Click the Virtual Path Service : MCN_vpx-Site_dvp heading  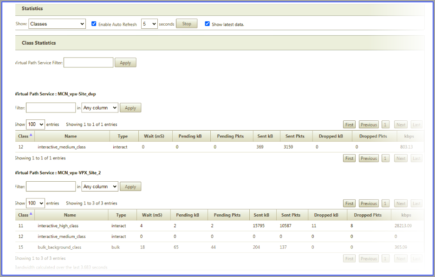[56, 94]
